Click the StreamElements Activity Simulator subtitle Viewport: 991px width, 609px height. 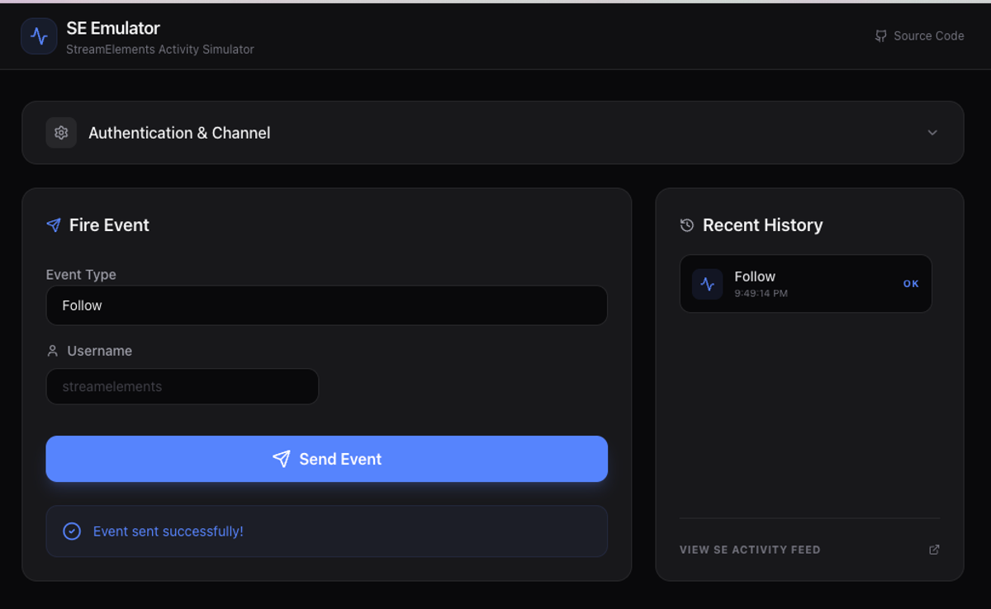160,50
